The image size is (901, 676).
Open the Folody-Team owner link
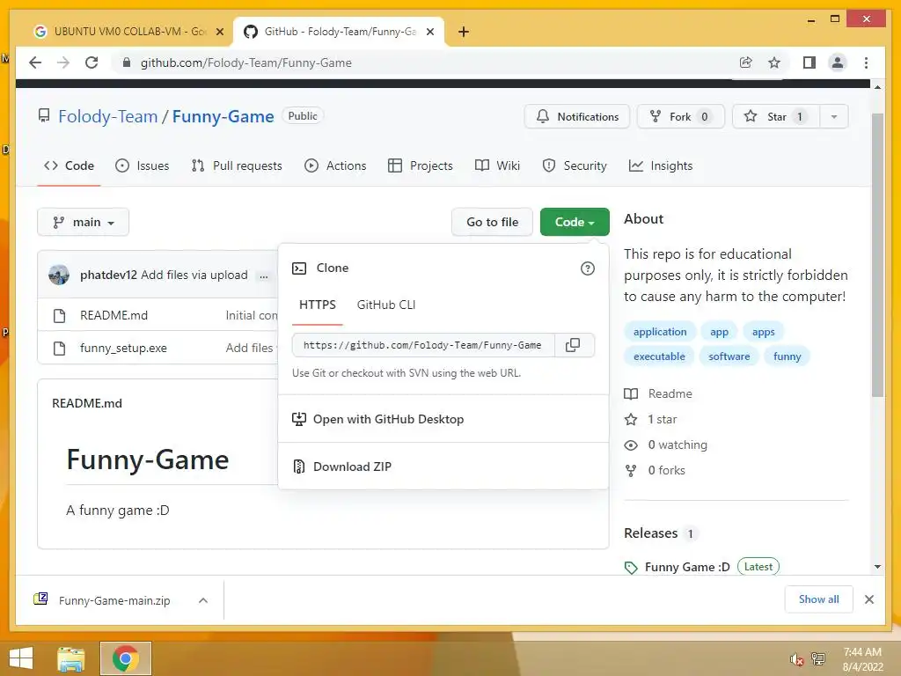click(x=108, y=117)
